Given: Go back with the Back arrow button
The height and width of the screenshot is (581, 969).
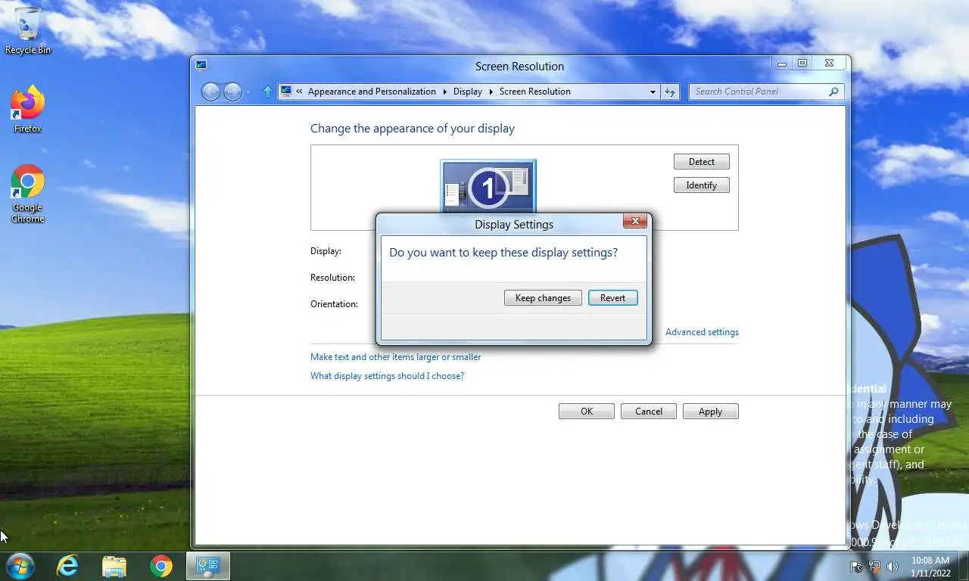Looking at the screenshot, I should 210,92.
